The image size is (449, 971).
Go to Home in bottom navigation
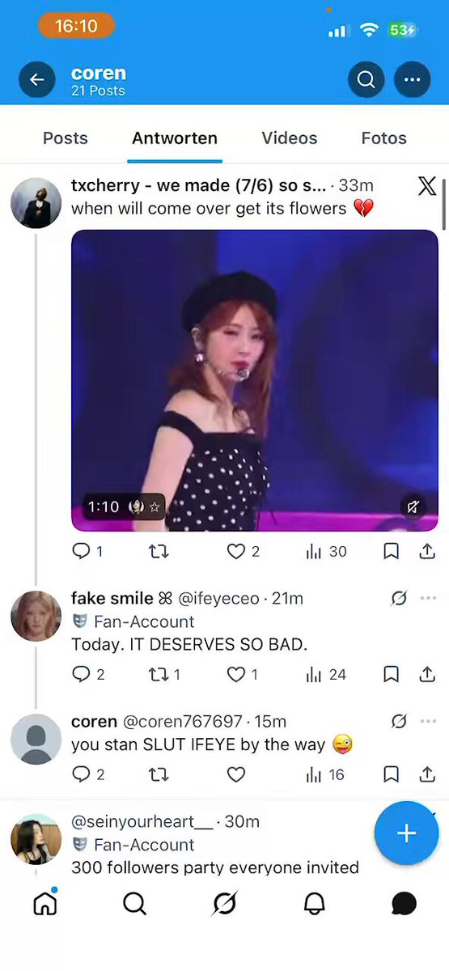tap(45, 903)
